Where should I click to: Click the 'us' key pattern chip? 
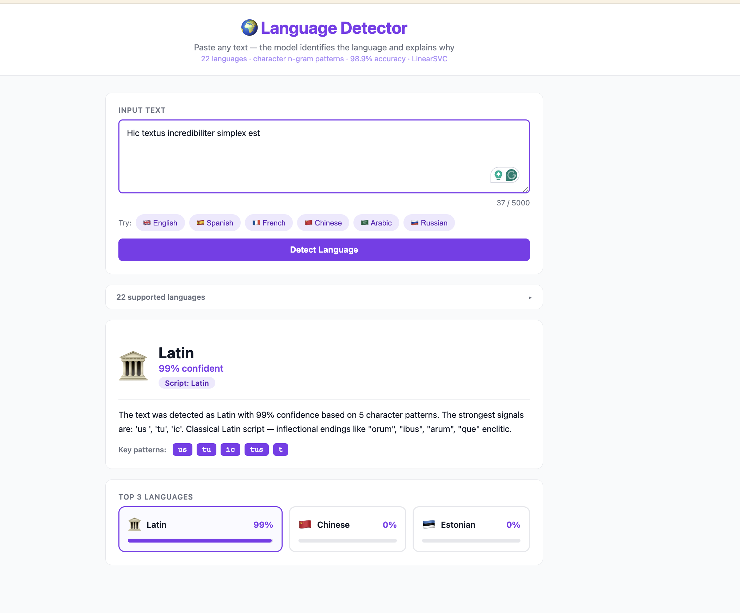pos(183,450)
